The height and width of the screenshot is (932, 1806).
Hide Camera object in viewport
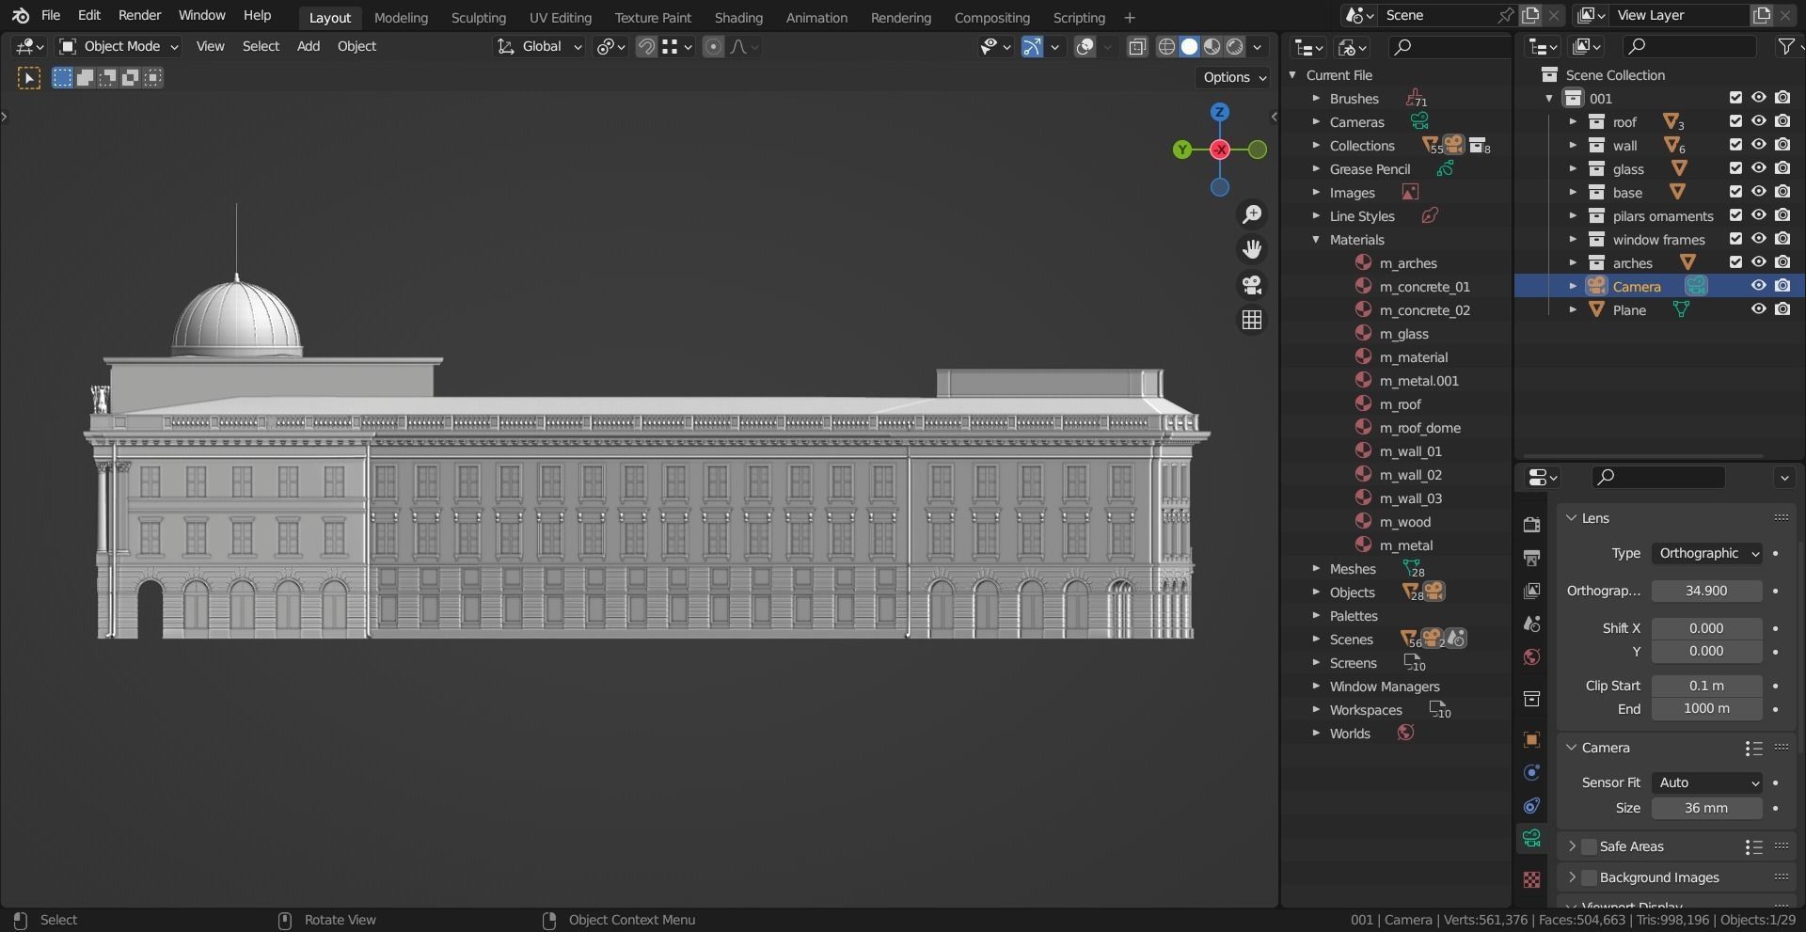(1758, 286)
